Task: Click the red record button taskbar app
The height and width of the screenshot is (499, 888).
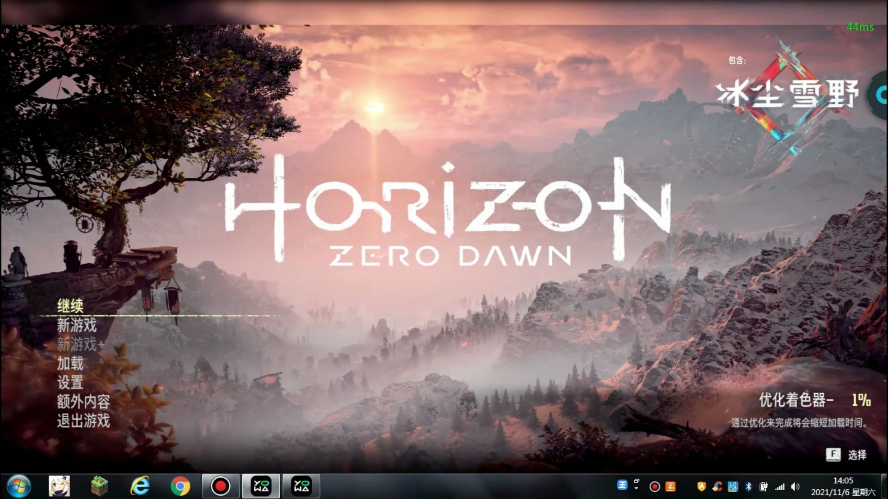Action: click(220, 486)
